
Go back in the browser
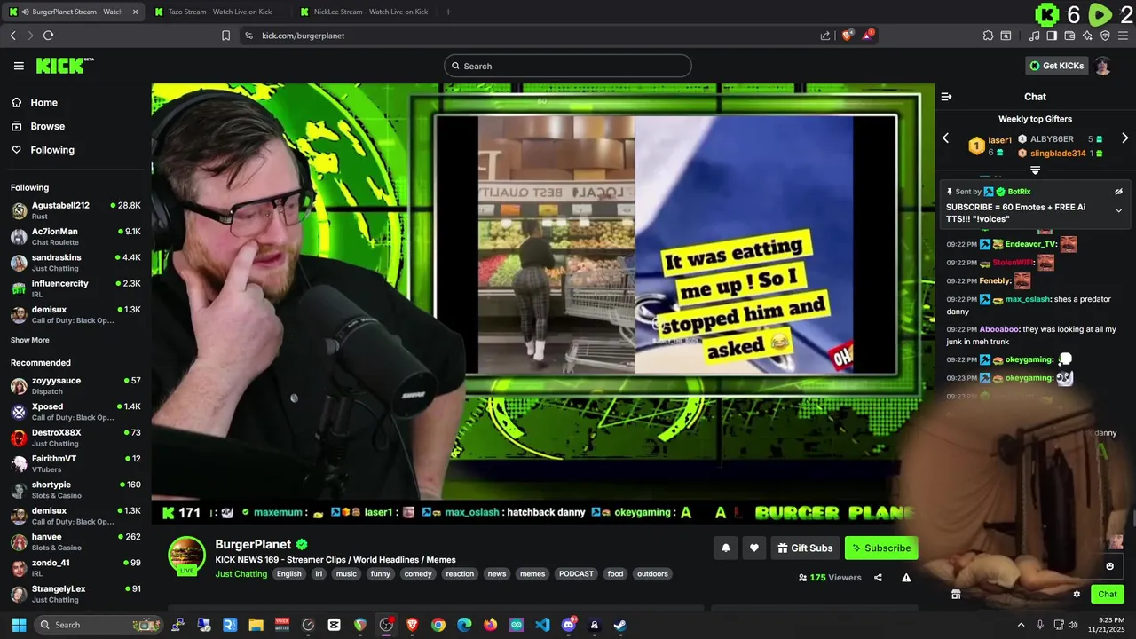pyautogui.click(x=12, y=35)
